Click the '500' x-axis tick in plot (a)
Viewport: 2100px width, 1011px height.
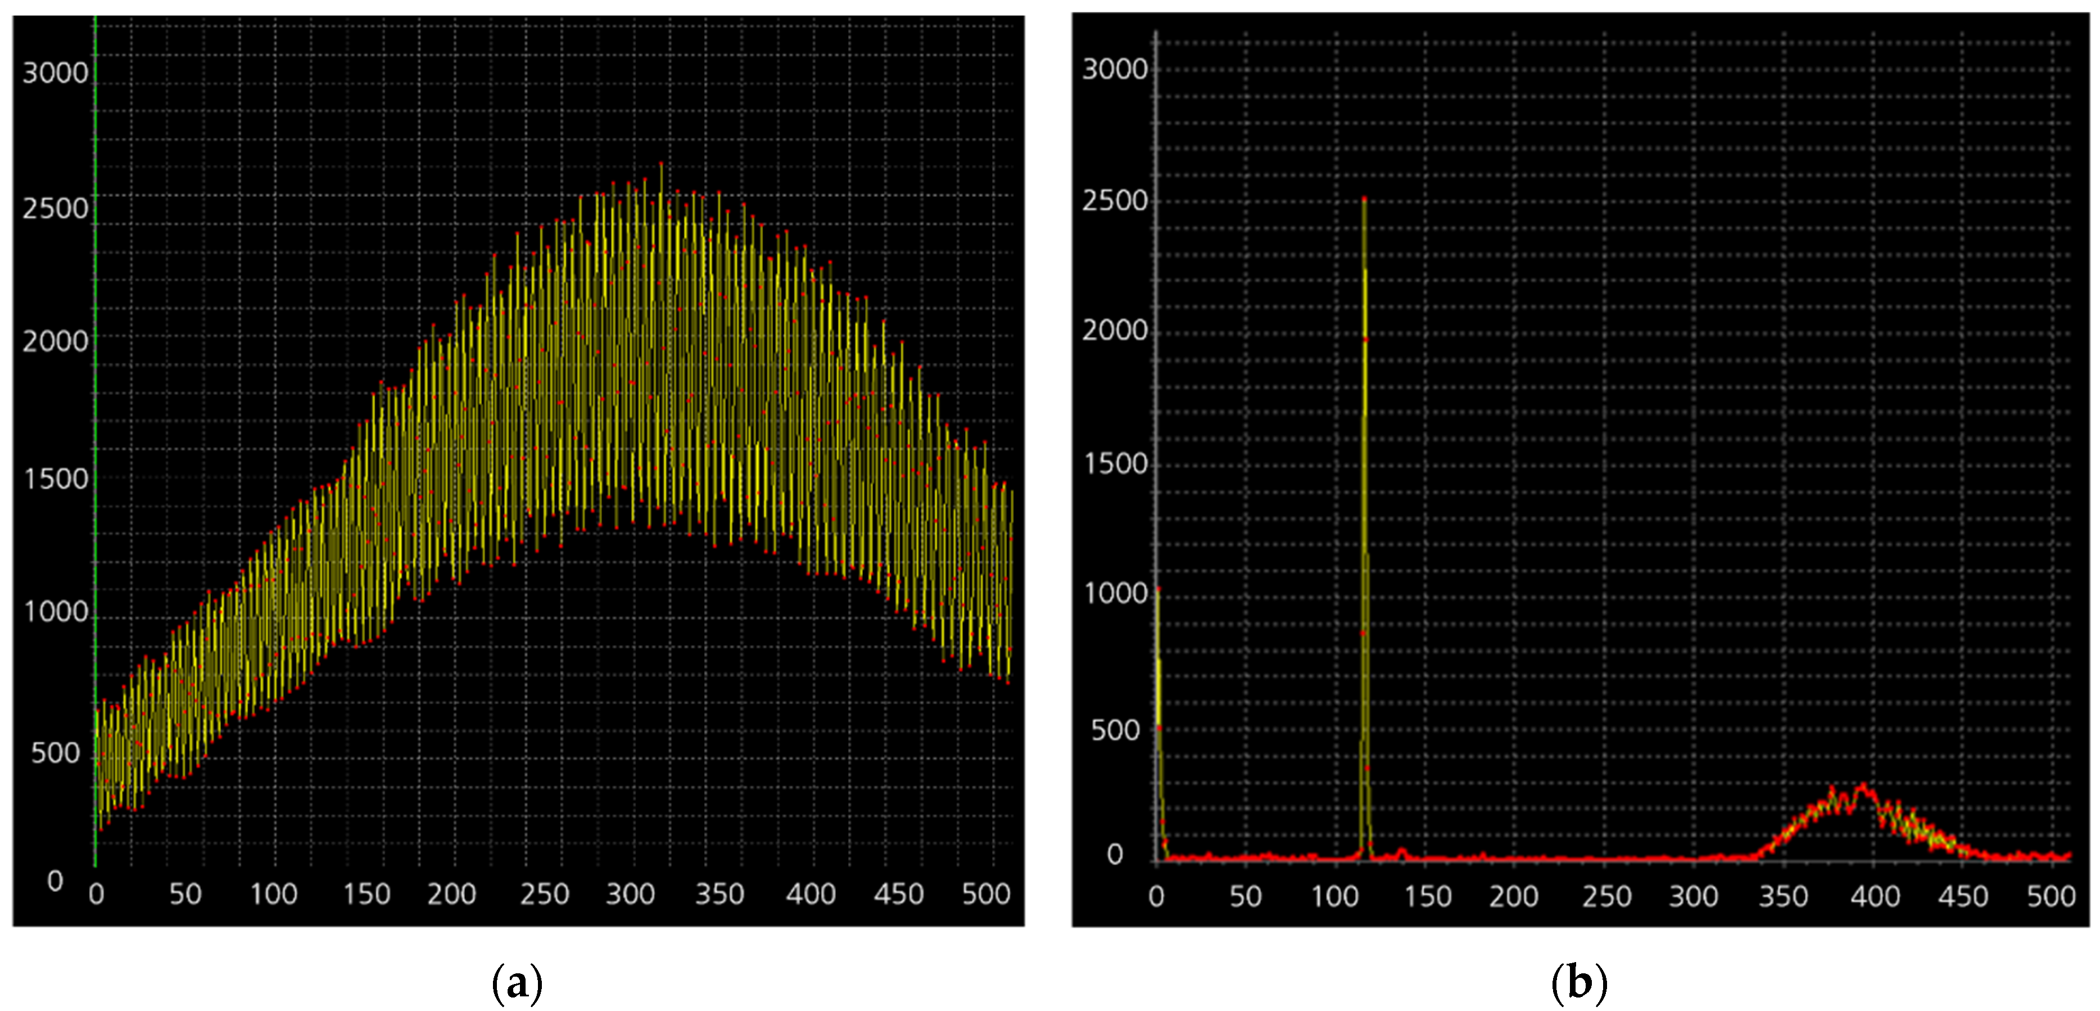[x=986, y=895]
